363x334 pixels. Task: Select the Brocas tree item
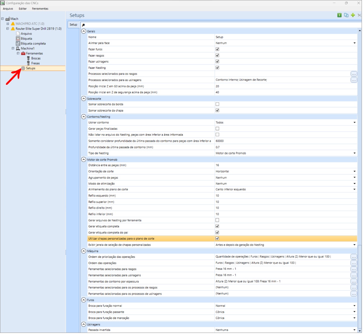[36, 58]
